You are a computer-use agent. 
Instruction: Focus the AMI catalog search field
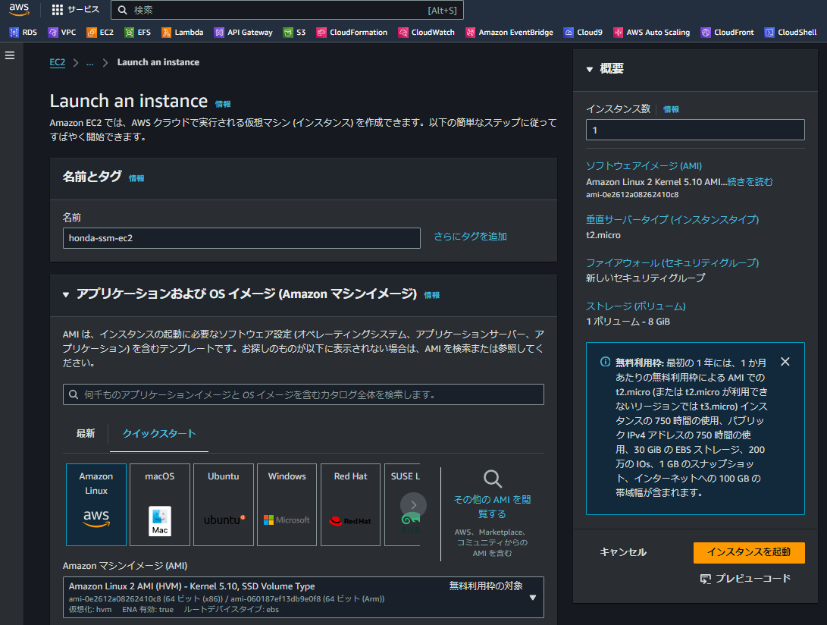click(x=303, y=394)
